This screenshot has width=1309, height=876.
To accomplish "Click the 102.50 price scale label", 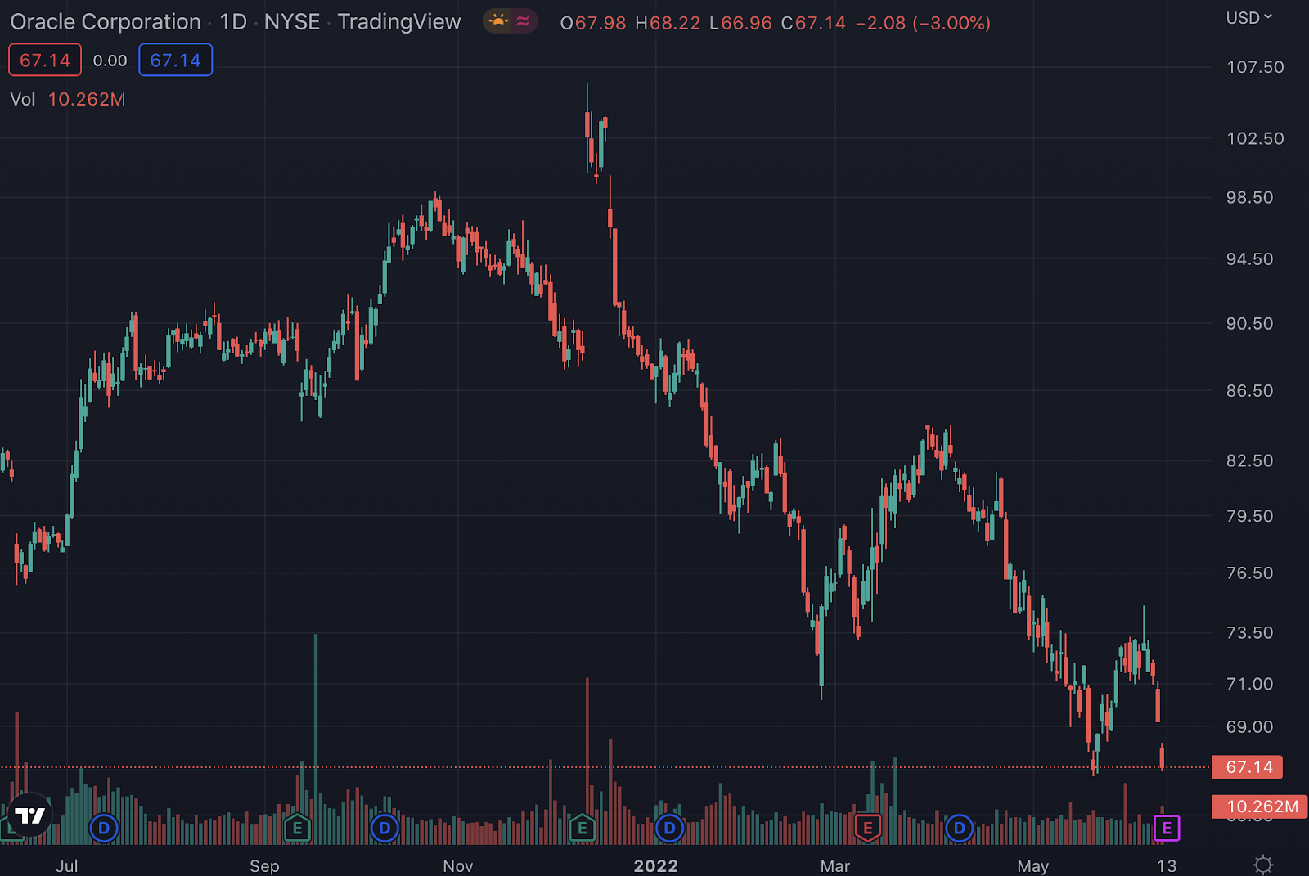I will 1255,138.
